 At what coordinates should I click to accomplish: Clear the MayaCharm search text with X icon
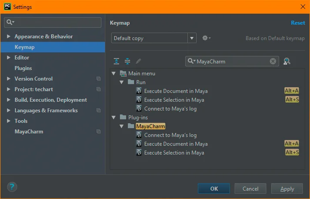273,61
